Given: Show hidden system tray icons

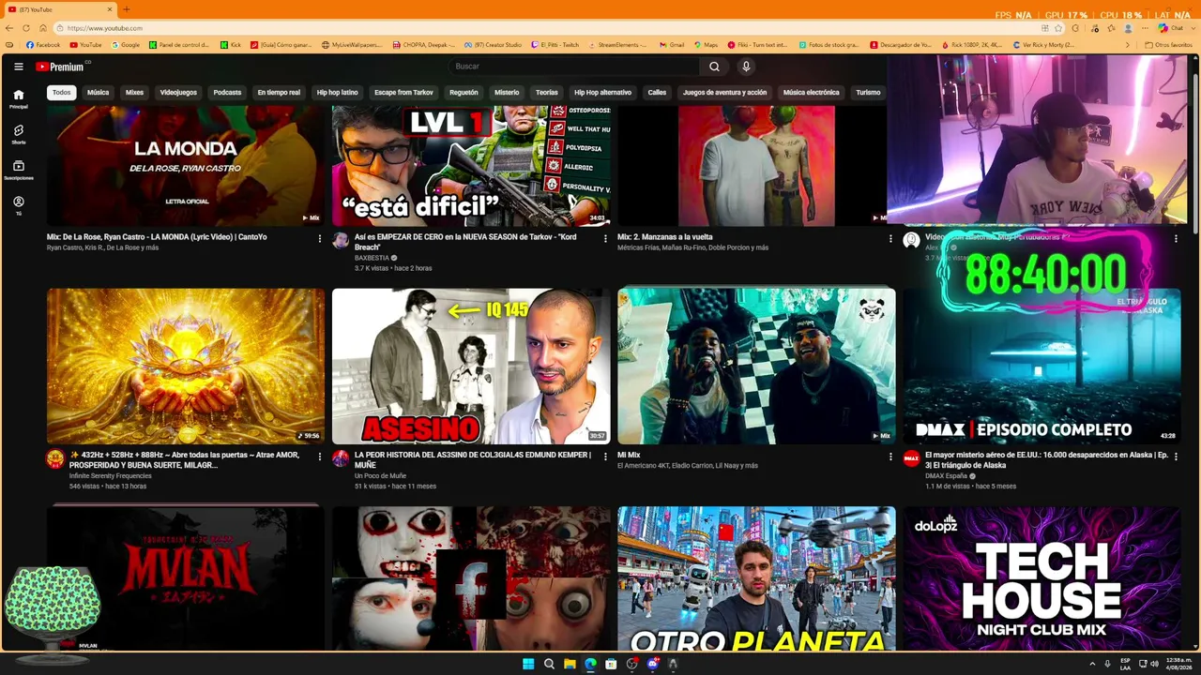Looking at the screenshot, I should [x=1092, y=664].
